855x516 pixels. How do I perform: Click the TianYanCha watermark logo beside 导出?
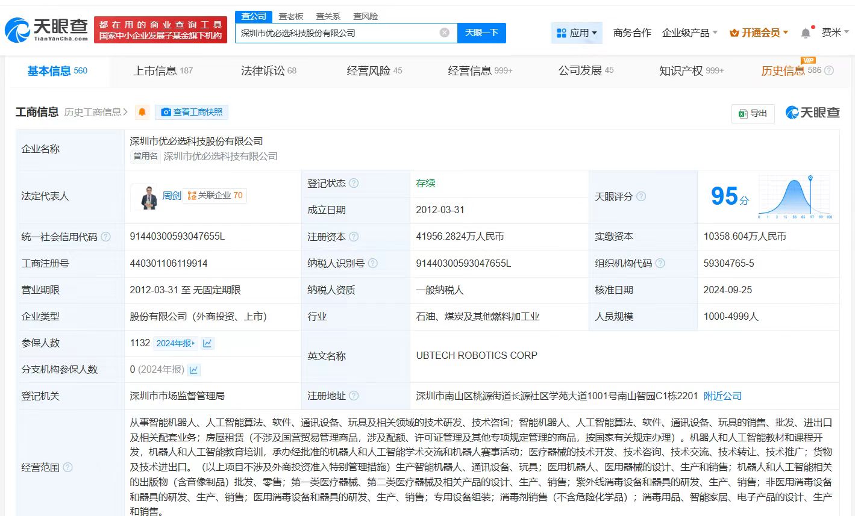pos(812,113)
